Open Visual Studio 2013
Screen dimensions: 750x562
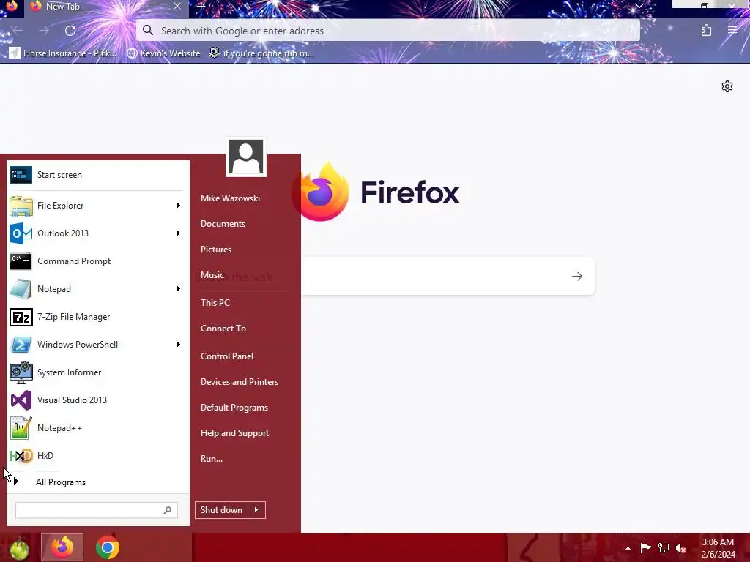pos(97,400)
